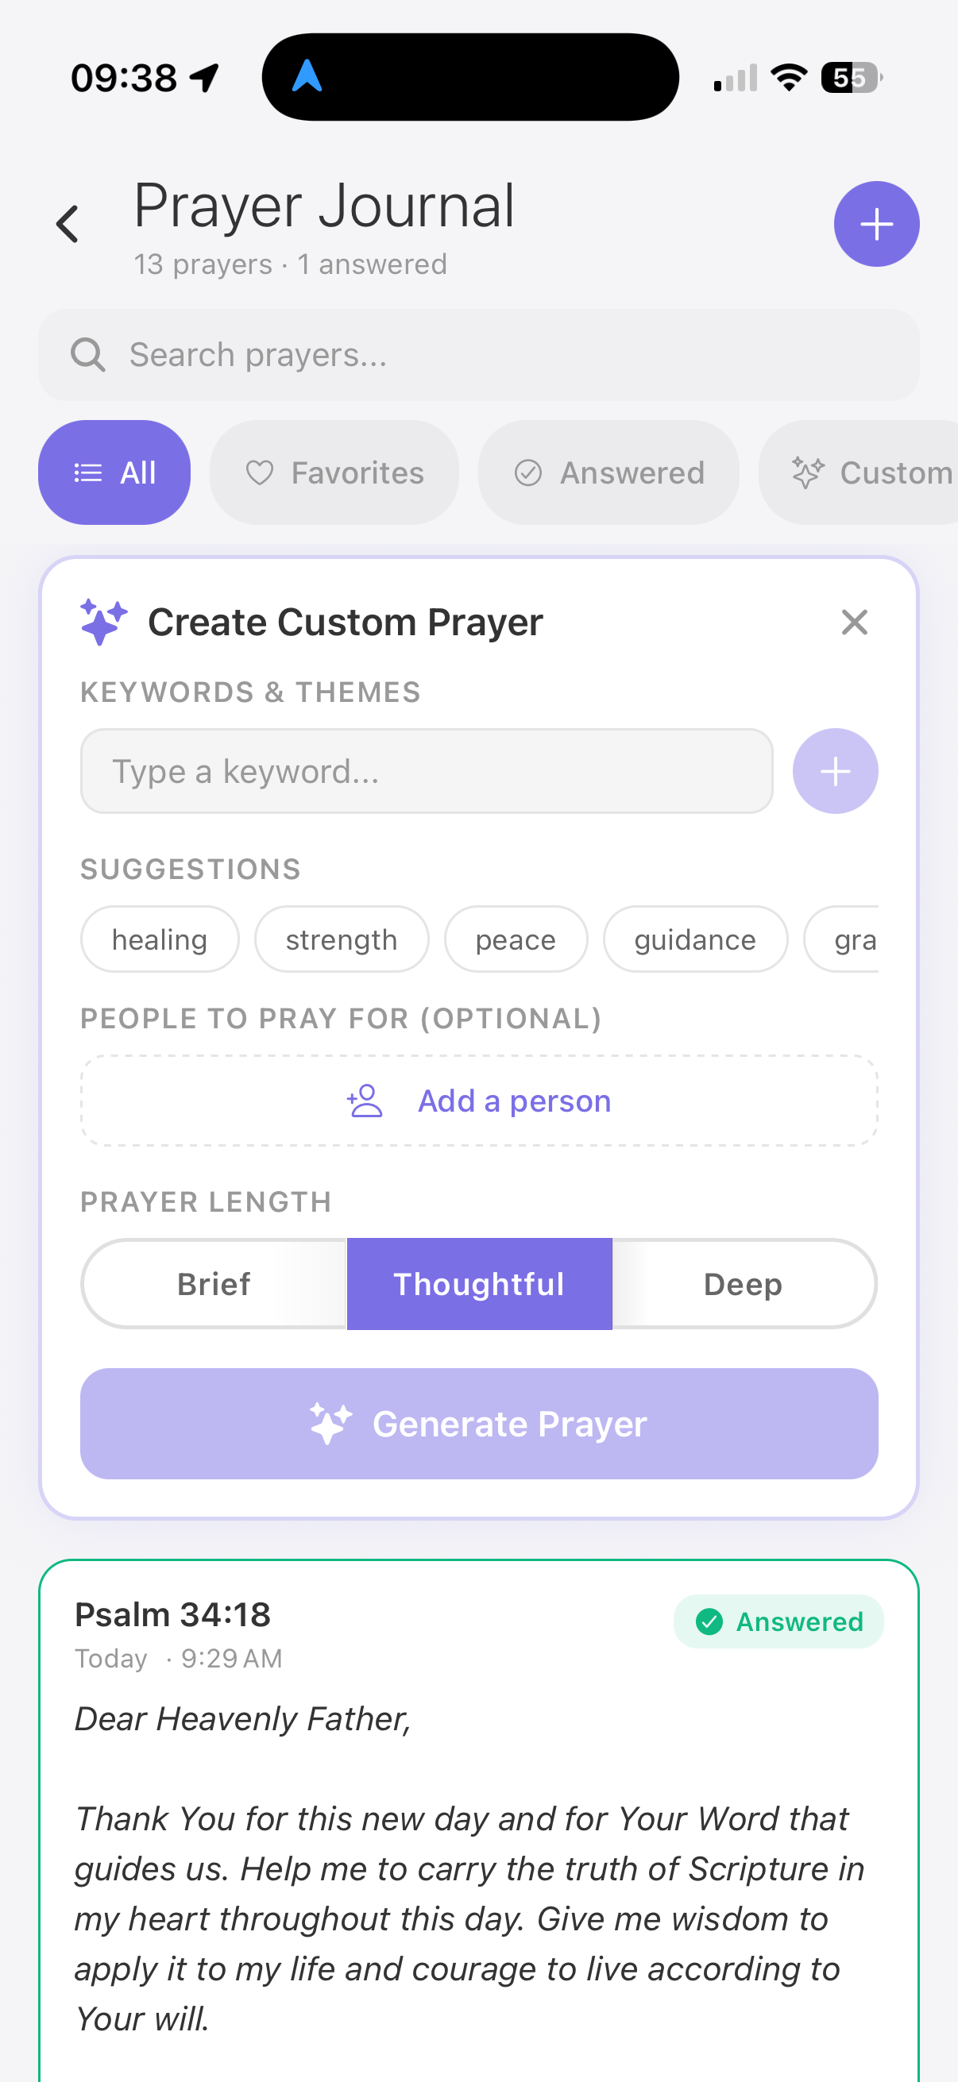Select Deep prayer length
The image size is (958, 2082).
[743, 1284]
